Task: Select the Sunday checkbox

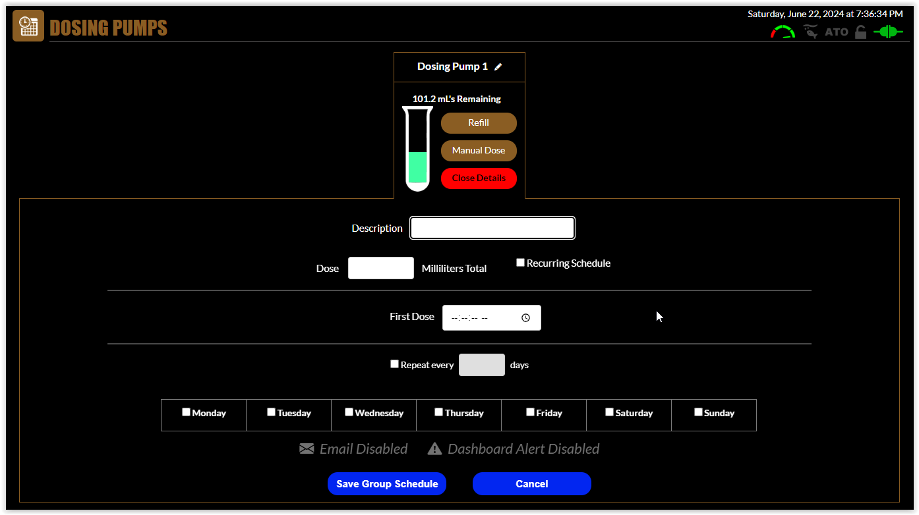Action: point(698,412)
